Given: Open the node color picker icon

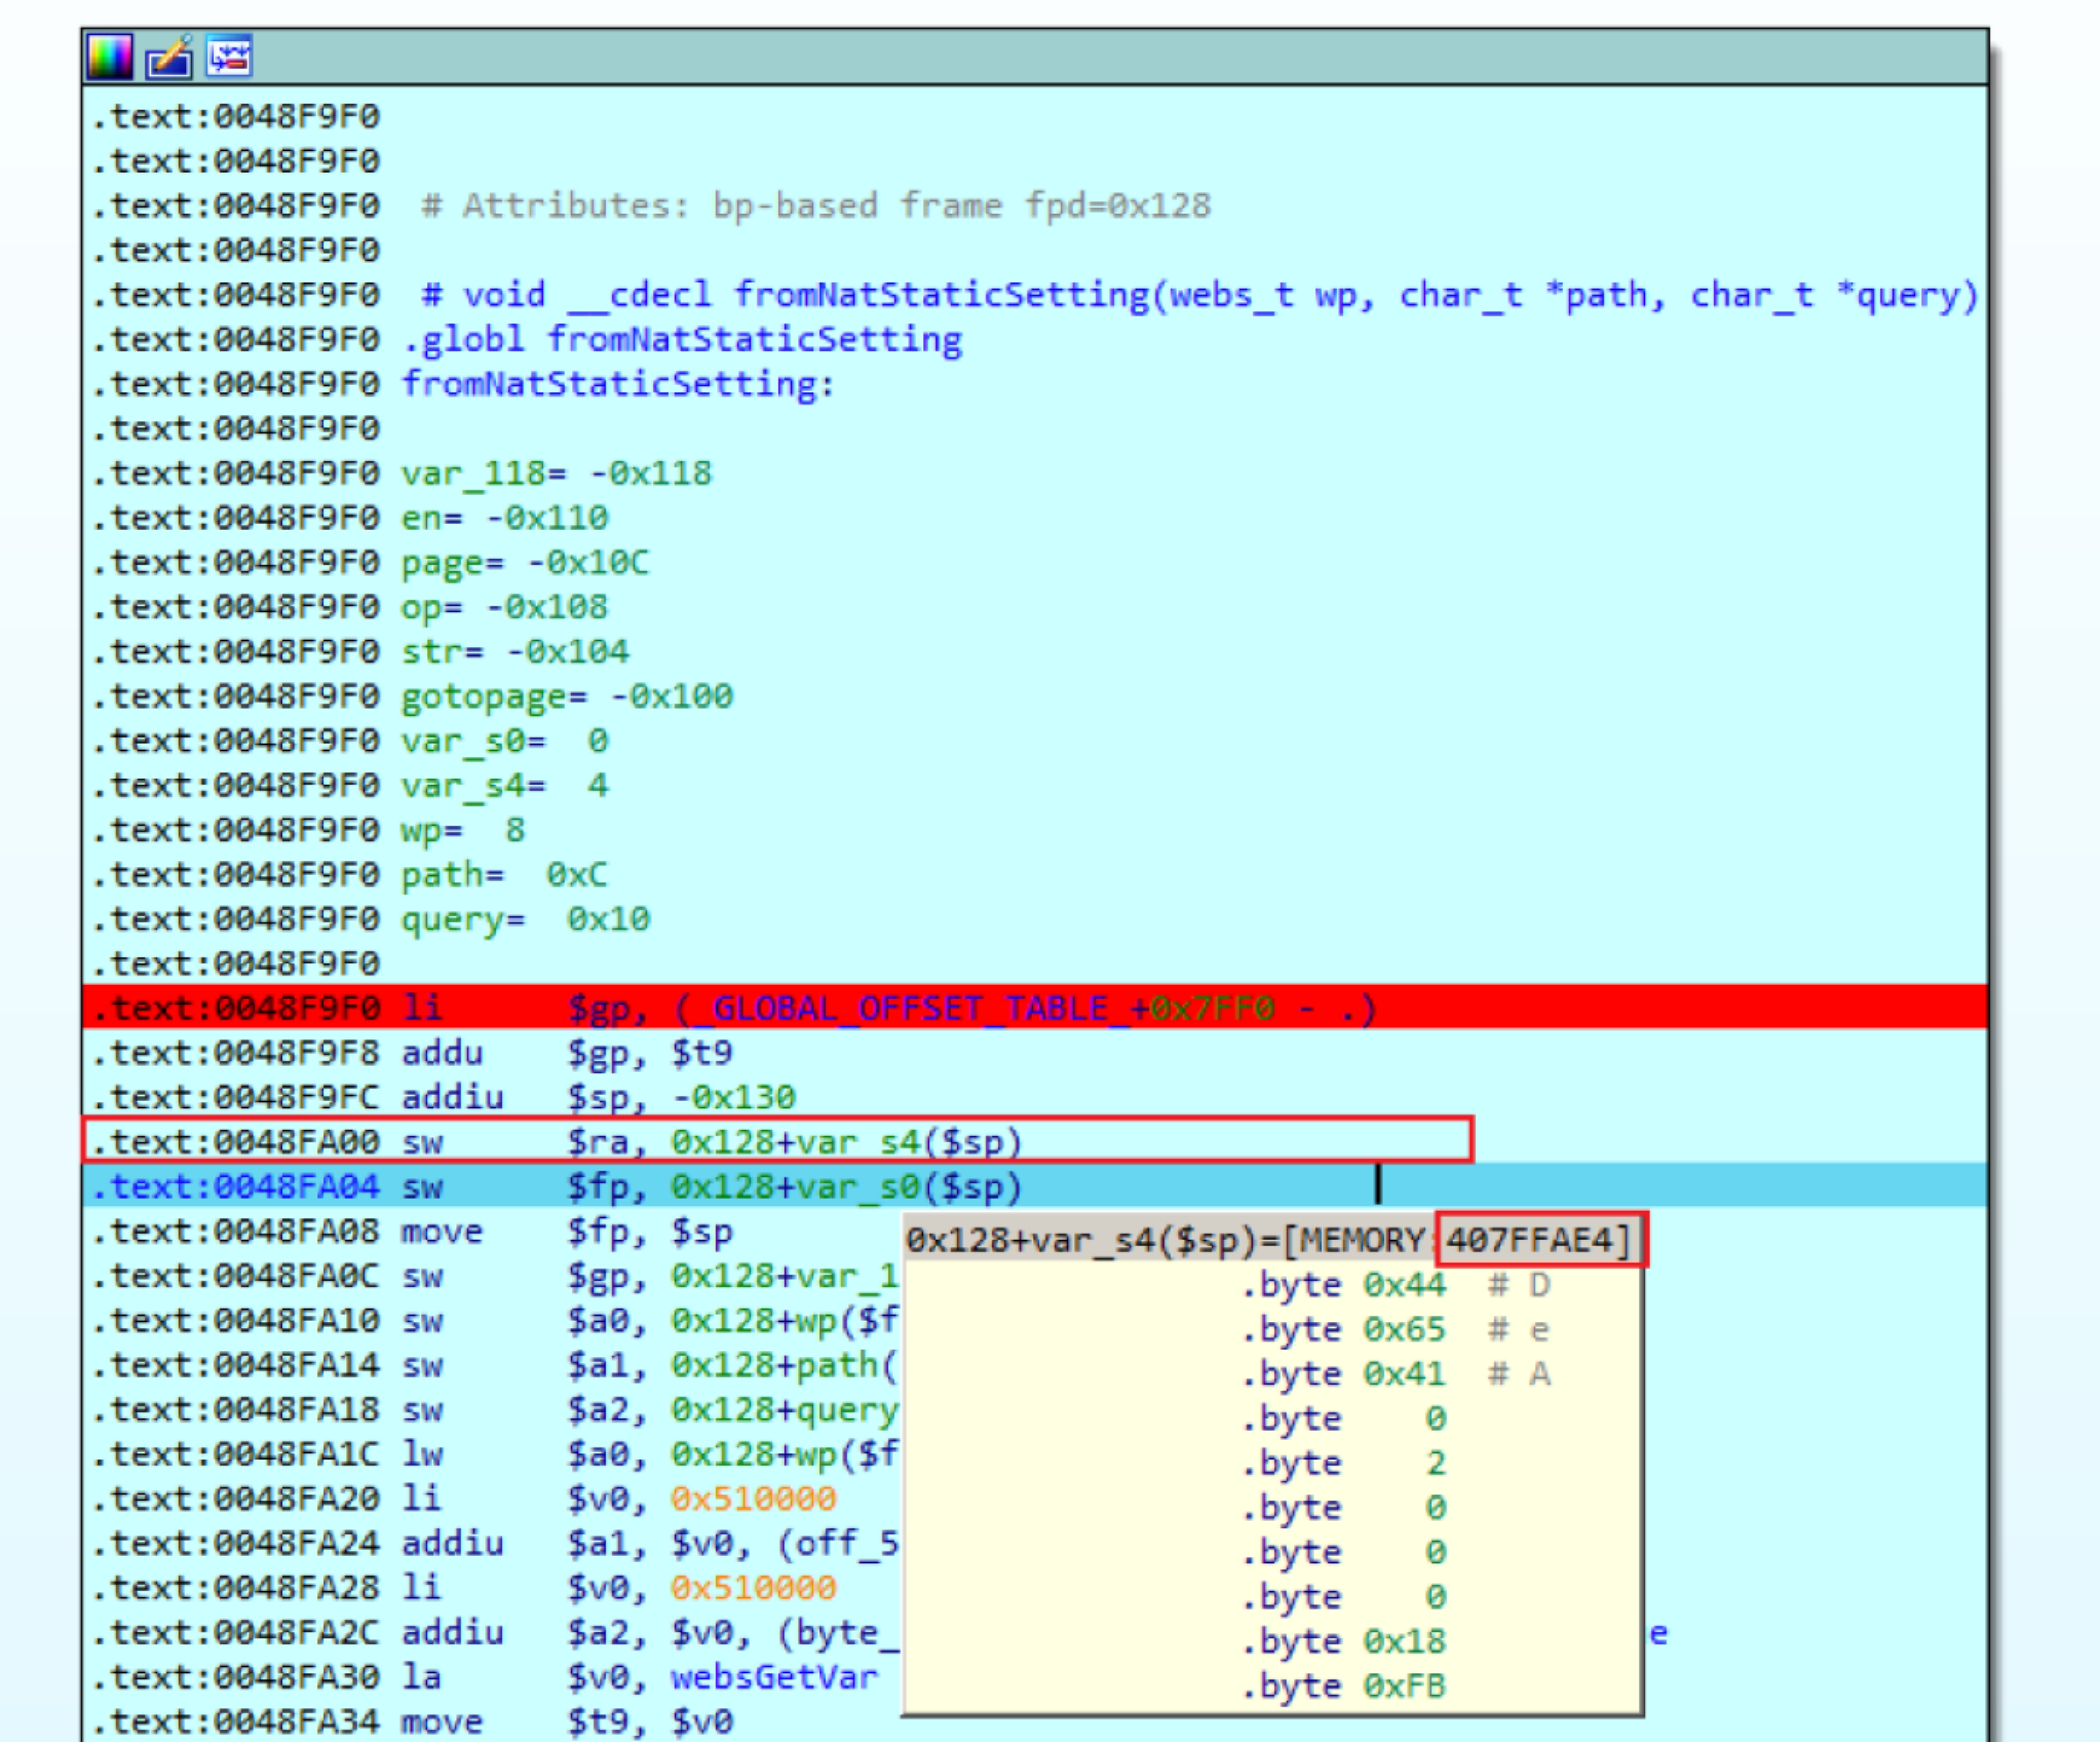Looking at the screenshot, I should point(109,56).
